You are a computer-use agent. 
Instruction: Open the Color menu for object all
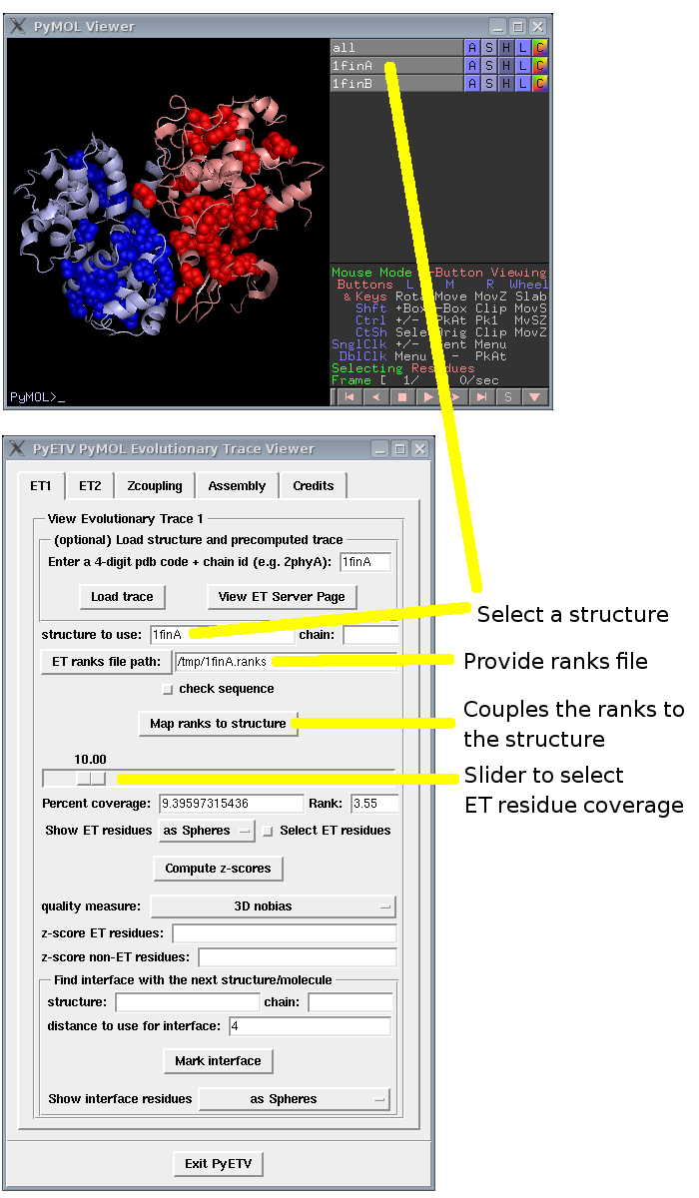[540, 48]
